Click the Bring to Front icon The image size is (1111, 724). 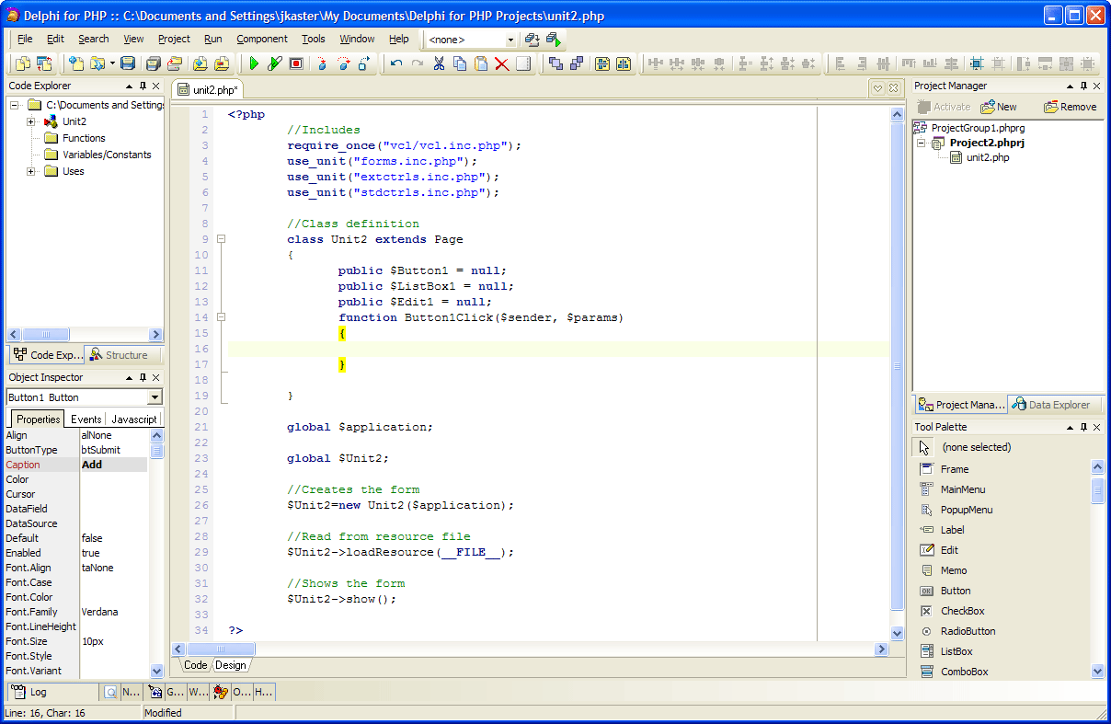[x=555, y=63]
